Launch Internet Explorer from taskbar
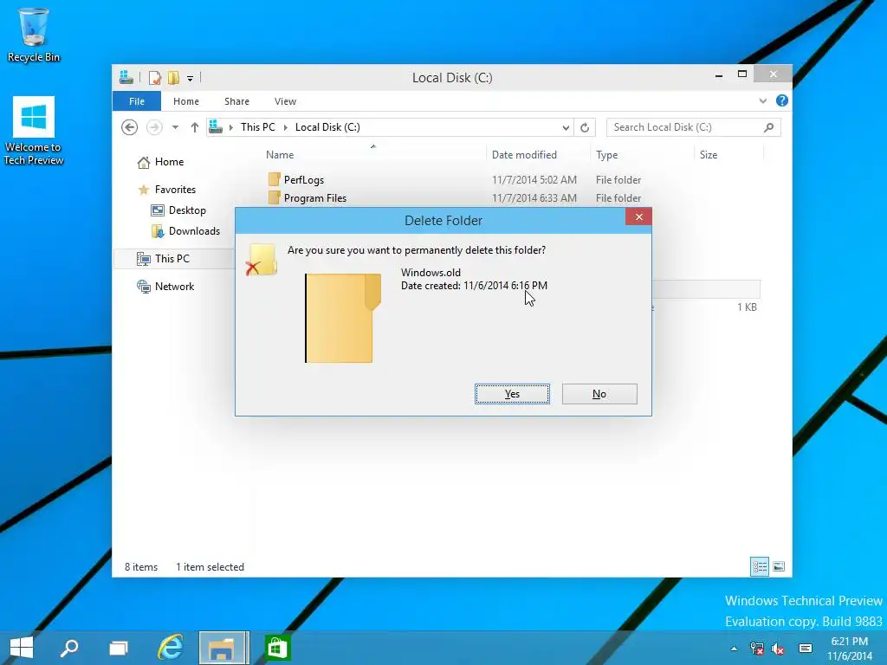Screen dimensions: 887x665 pos(171,648)
